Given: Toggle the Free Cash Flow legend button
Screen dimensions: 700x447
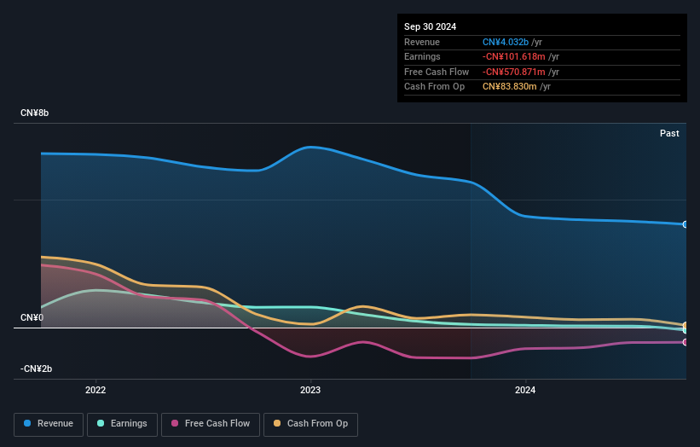Looking at the screenshot, I should [x=211, y=424].
